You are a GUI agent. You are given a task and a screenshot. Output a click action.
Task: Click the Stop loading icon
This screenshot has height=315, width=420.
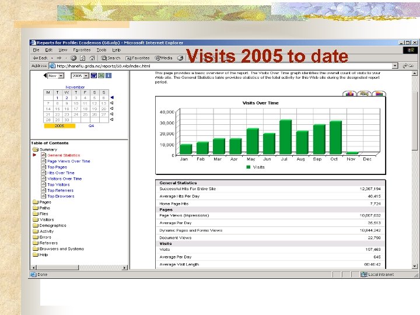(x=73, y=58)
